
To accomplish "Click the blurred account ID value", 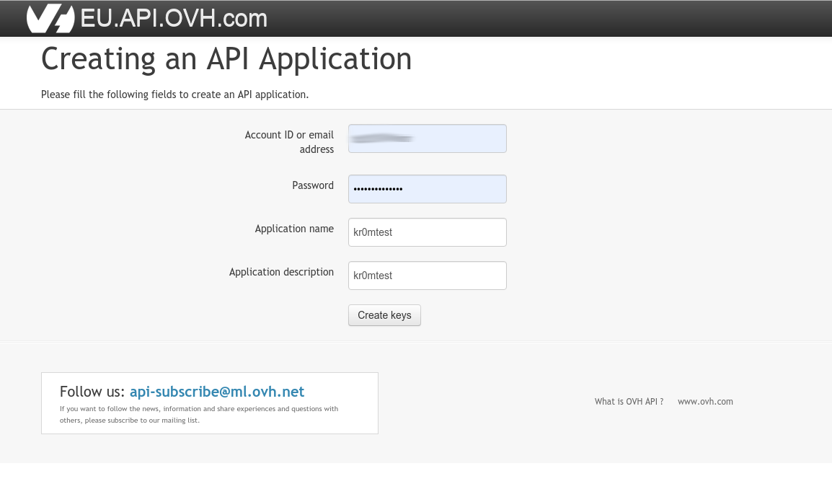I will pos(381,137).
